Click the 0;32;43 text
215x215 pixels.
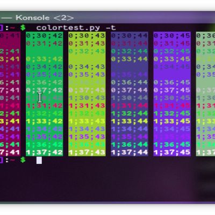(x=87, y=51)
